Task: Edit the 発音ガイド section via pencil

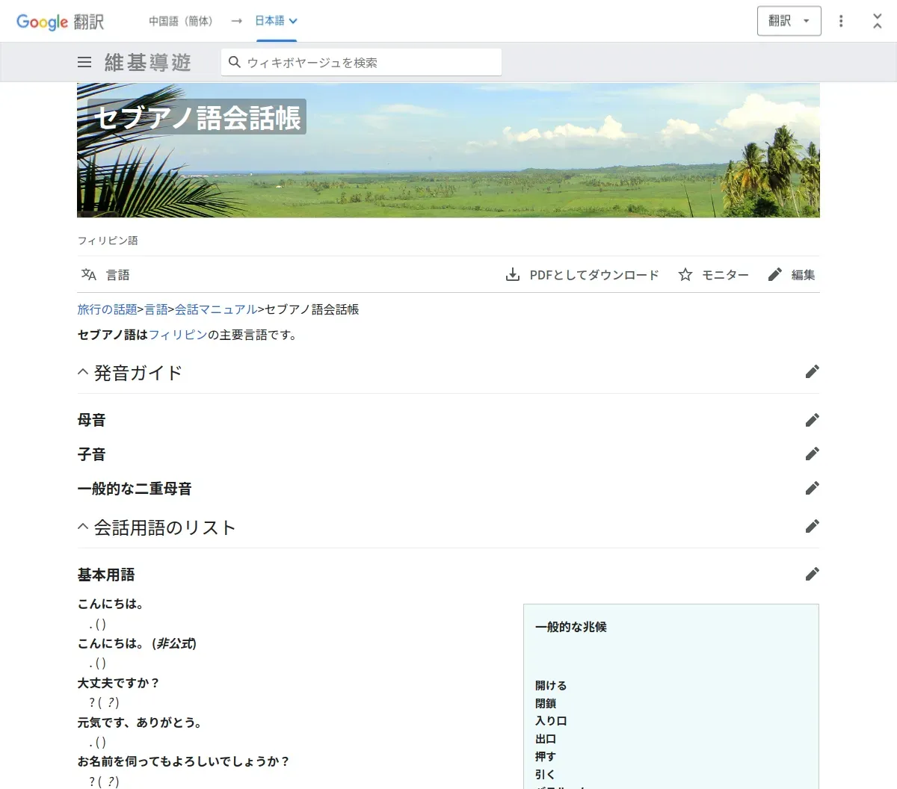Action: (x=813, y=372)
